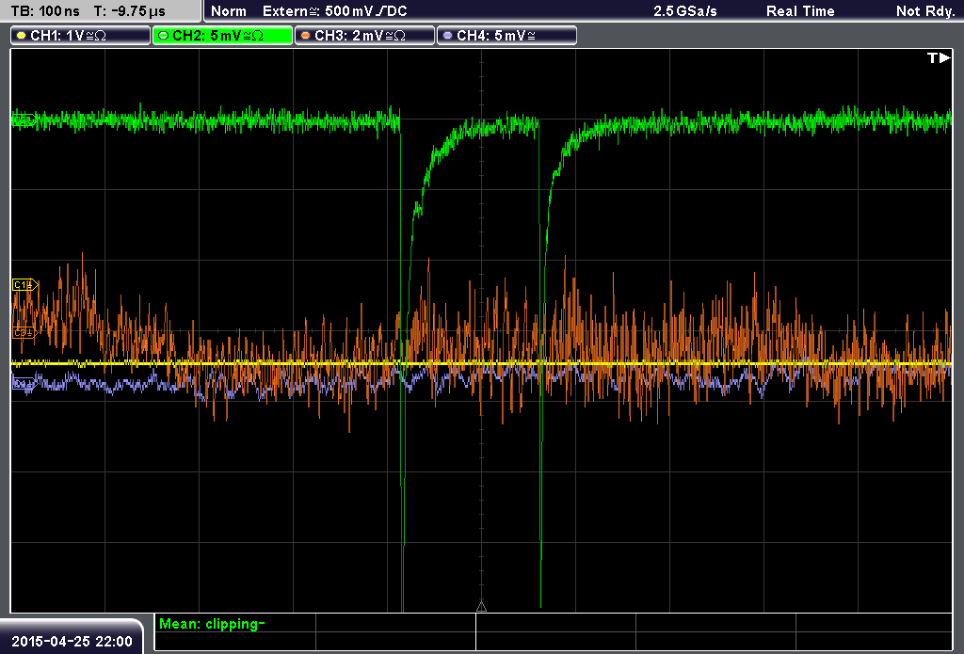Click the C3 orange channel ground marker
This screenshot has width=964, height=654.
pos(25,332)
